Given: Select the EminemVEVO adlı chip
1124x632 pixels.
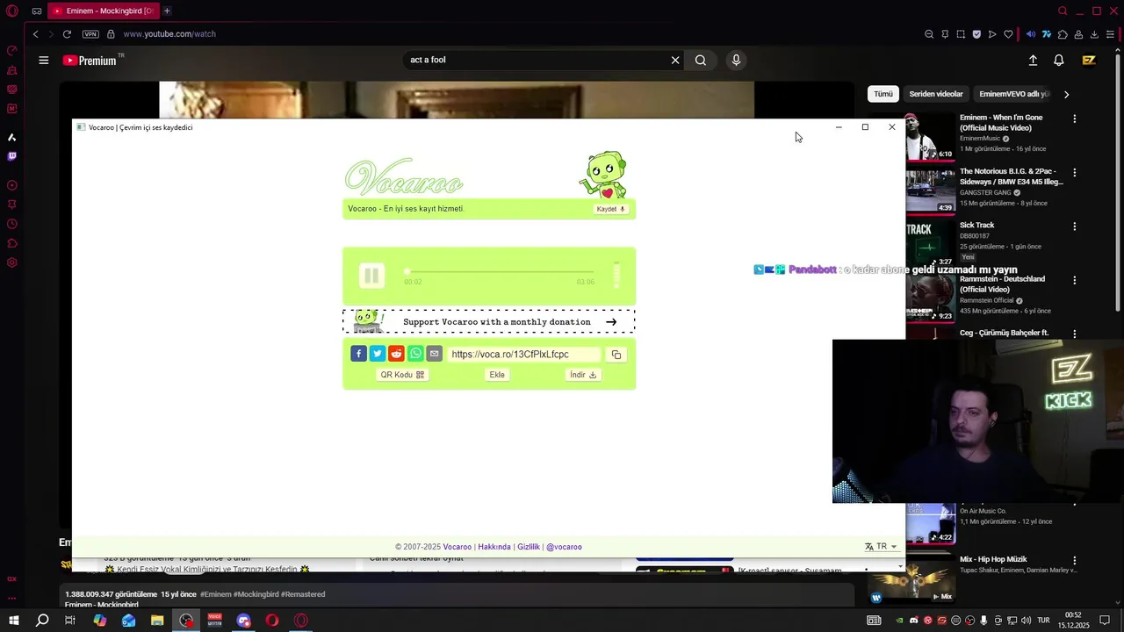Looking at the screenshot, I should coord(1014,94).
